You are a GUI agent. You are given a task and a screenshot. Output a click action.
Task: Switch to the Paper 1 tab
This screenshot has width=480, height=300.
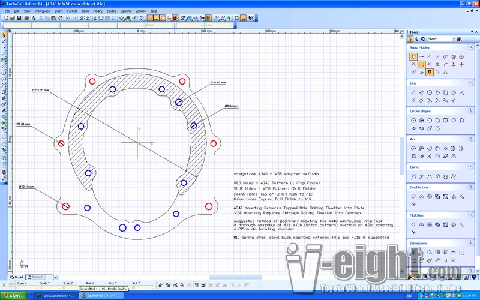(35, 277)
